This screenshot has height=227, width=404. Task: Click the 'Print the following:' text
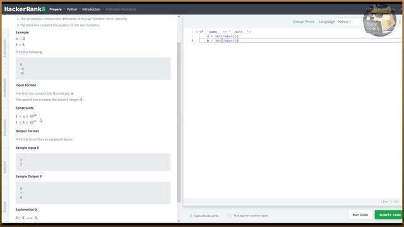(x=29, y=52)
